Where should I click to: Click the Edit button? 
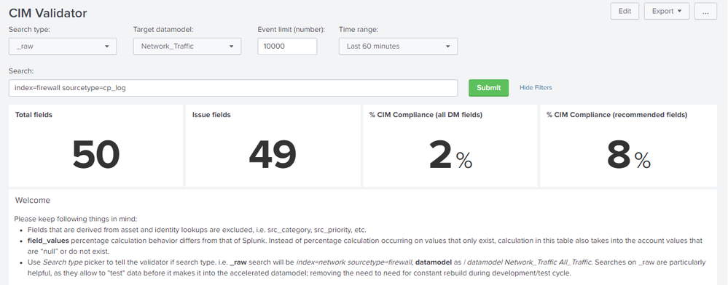tap(625, 11)
